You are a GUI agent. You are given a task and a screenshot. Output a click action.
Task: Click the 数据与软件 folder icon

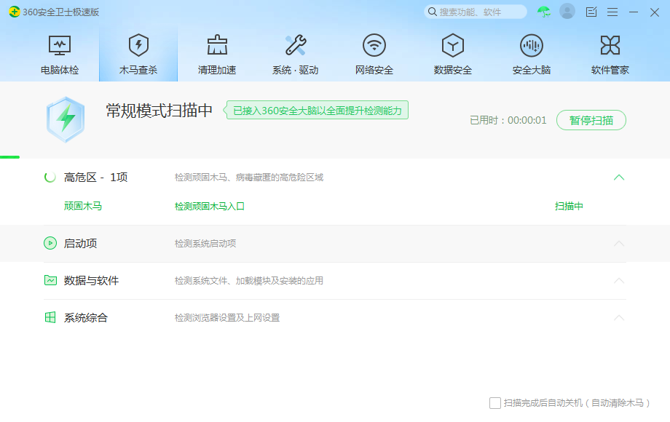click(50, 280)
